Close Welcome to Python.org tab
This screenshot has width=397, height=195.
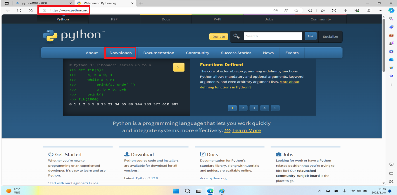tap(132, 3)
